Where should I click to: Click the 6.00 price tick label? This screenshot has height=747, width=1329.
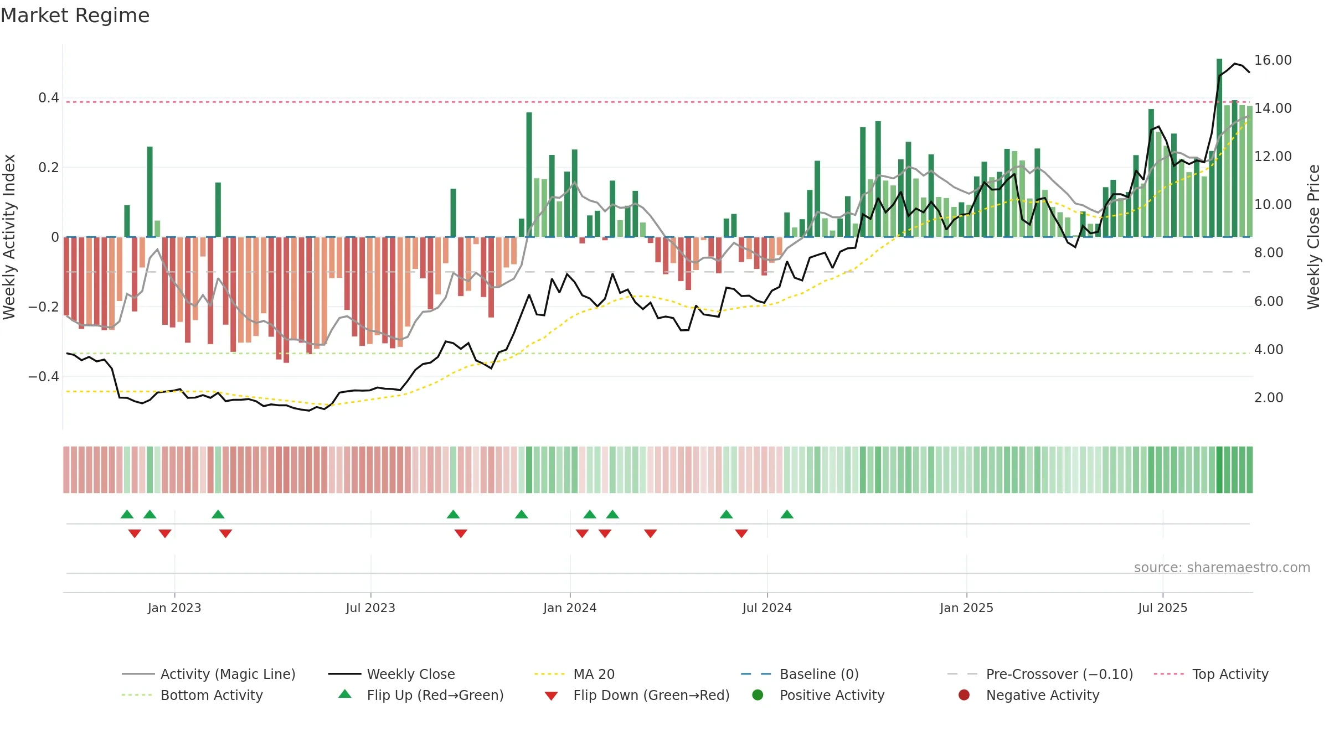pos(1269,302)
